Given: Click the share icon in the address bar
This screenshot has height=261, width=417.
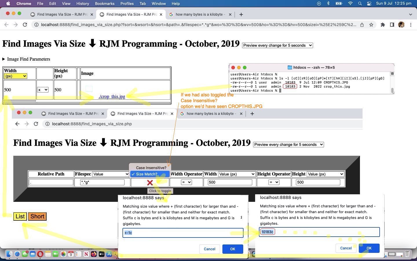Looking at the screenshot, I should [x=362, y=25].
